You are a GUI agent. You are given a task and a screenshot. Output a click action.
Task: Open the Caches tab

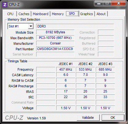(x=24, y=14)
